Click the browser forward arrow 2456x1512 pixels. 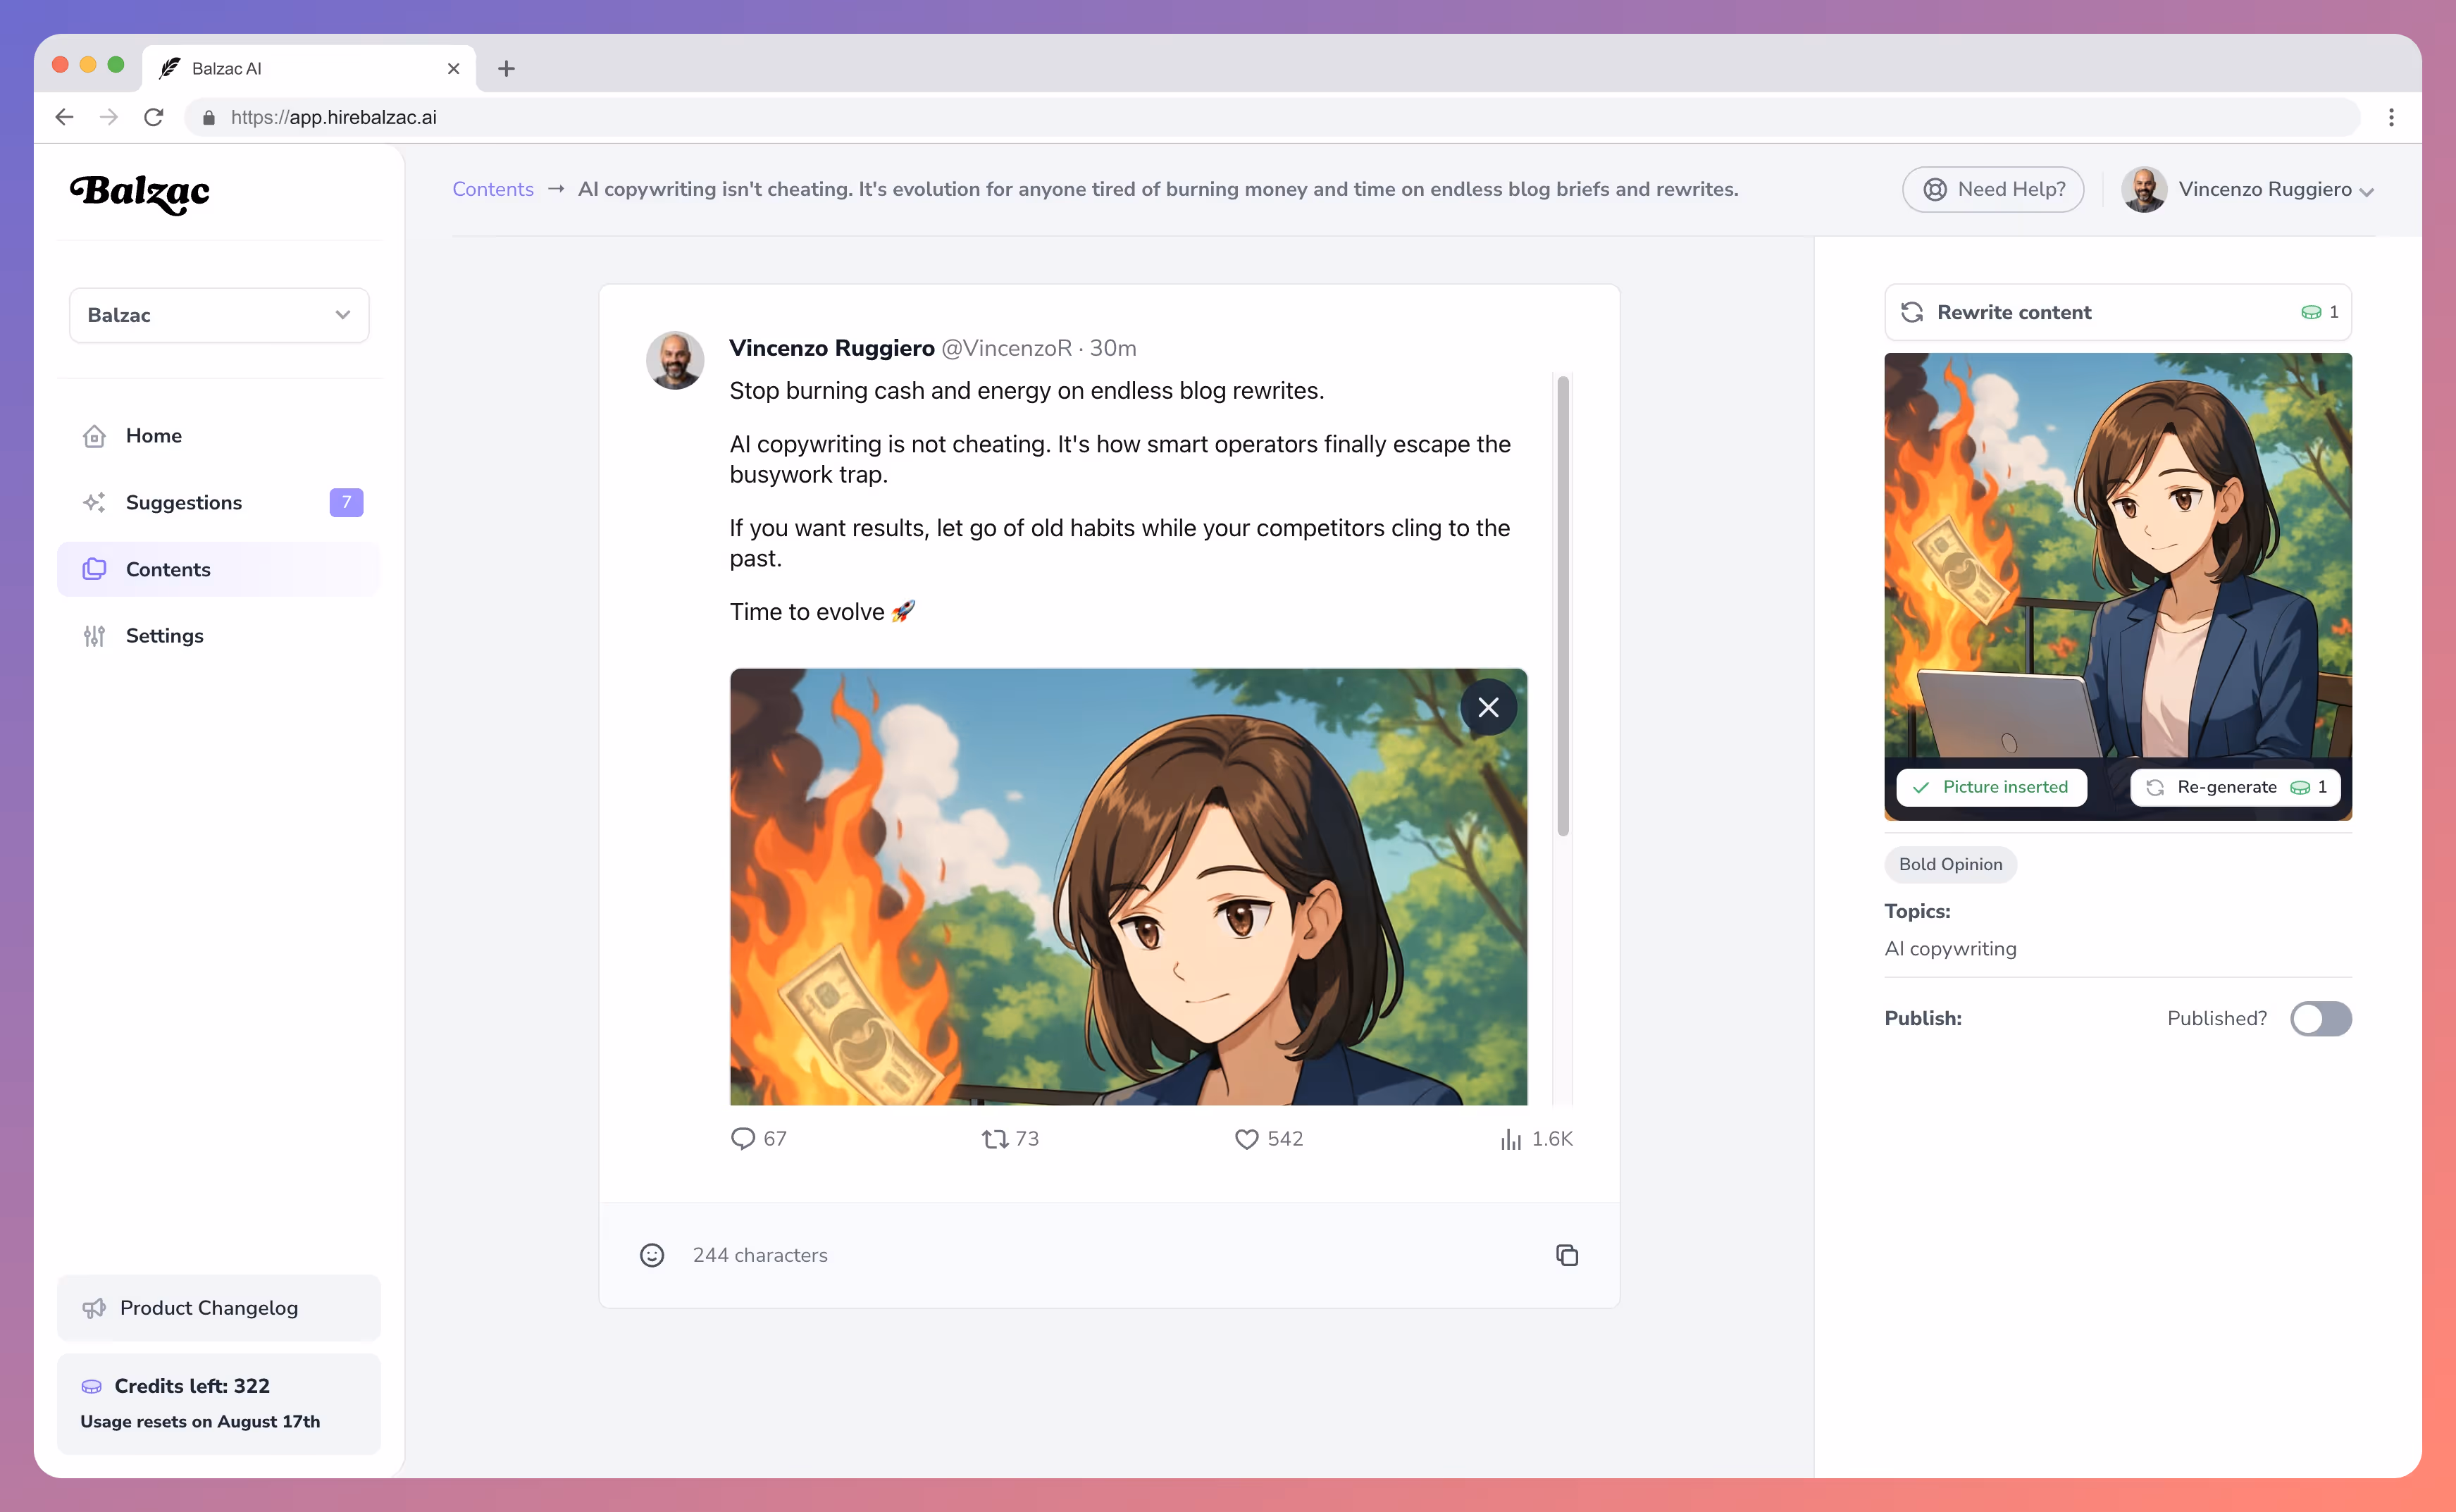(x=109, y=117)
